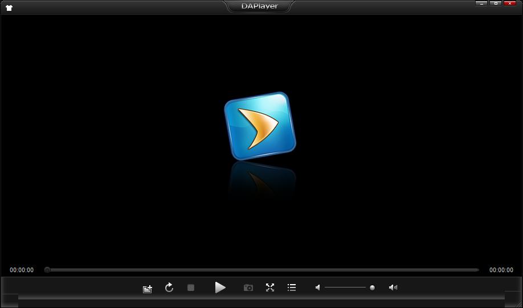
Task: Click the middle of the seek bar
Action: [x=262, y=270]
